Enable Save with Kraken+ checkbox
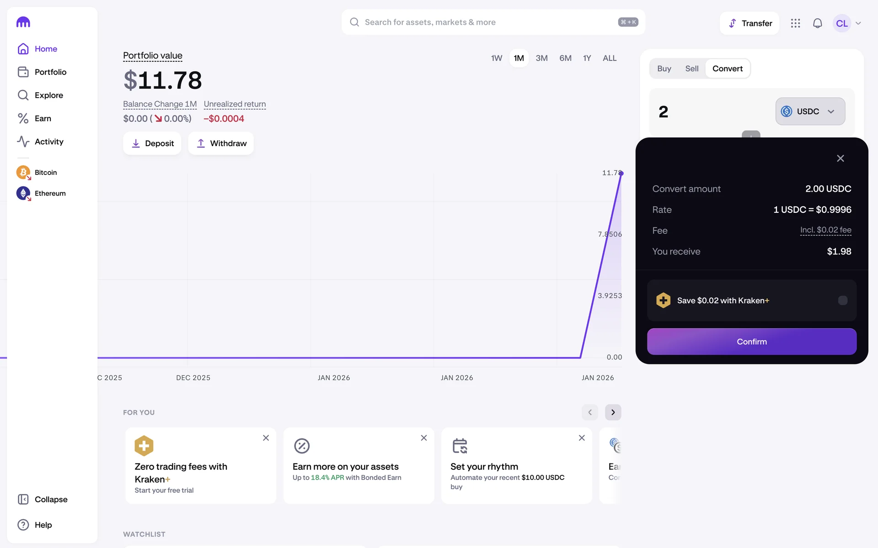Screen dimensions: 878x548 click(x=842, y=300)
